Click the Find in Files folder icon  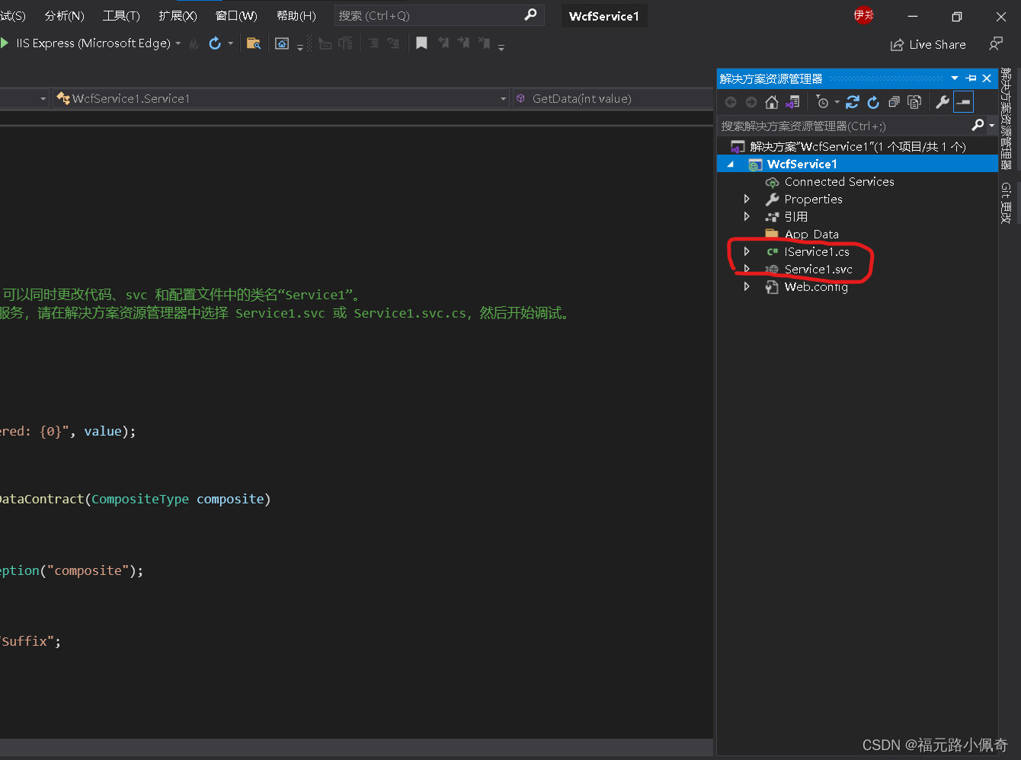tap(254, 43)
